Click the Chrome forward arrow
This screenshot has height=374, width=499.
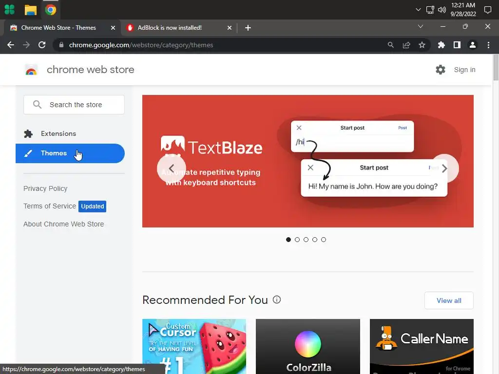click(26, 45)
